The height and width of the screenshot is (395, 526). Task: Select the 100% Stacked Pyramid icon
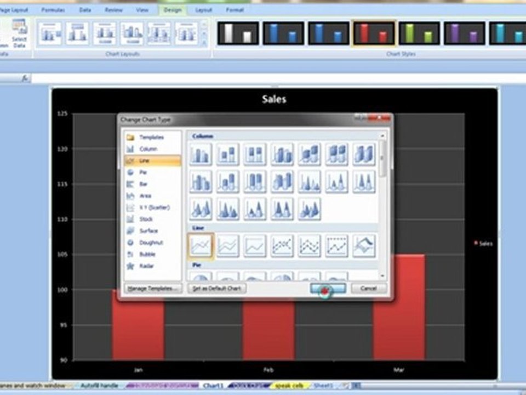pos(282,209)
